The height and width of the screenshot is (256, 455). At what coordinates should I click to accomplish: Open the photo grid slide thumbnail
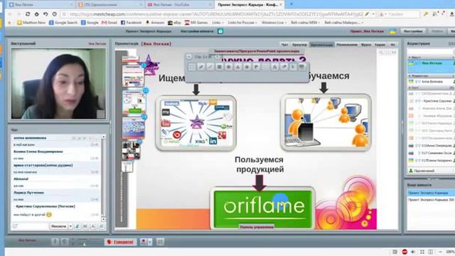(131, 150)
